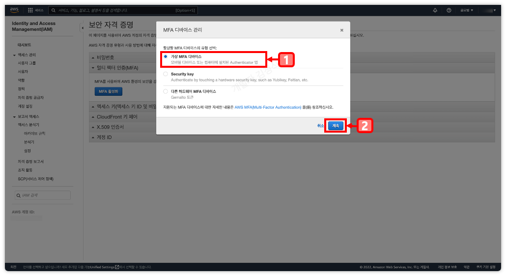Image resolution: width=506 pixels, height=276 pixels.
Task: Click the 취소 cancel link in dialog
Action: click(x=320, y=126)
